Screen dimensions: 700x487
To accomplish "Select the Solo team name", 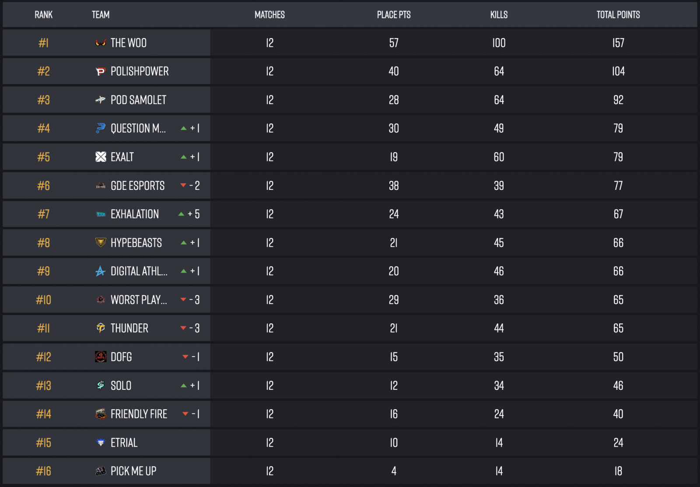I will click(x=121, y=385).
